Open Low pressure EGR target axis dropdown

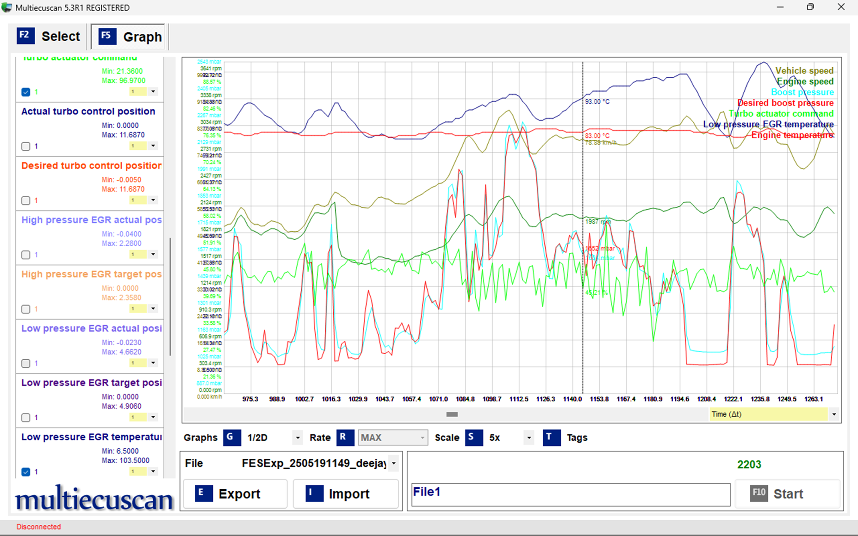tap(153, 417)
